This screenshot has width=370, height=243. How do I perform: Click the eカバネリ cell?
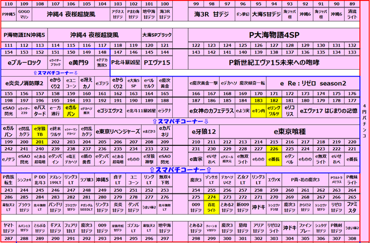tap(165, 132)
